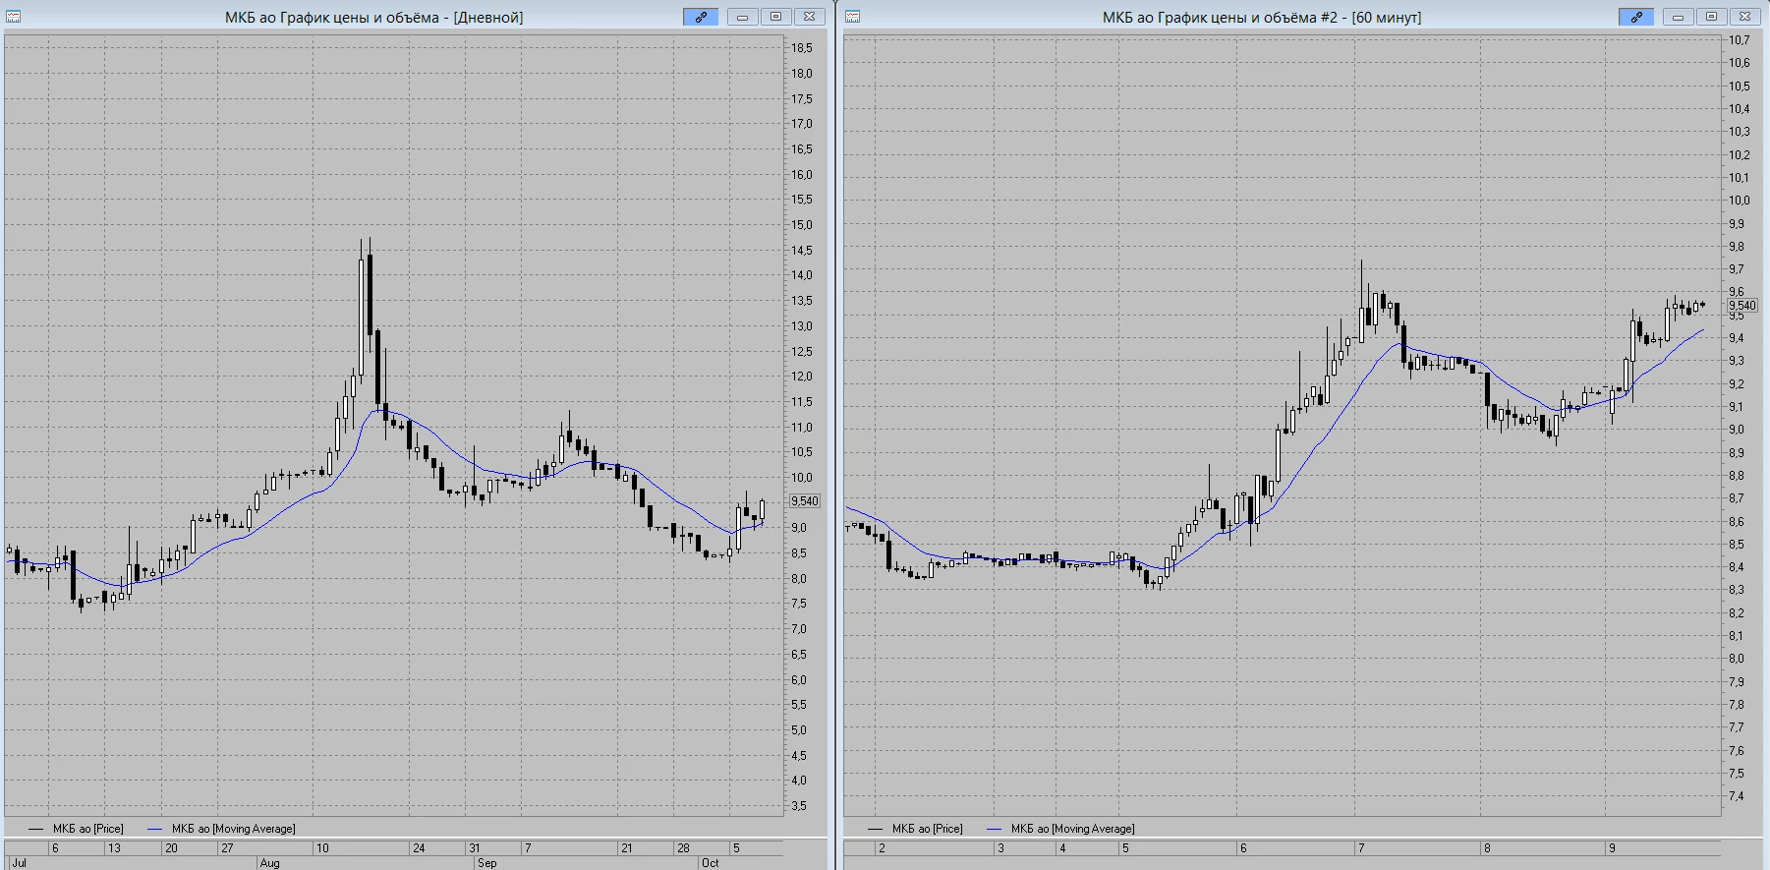The width and height of the screenshot is (1770, 870).
Task: Click date label '13' on daily chart axis
Action: [x=114, y=848]
